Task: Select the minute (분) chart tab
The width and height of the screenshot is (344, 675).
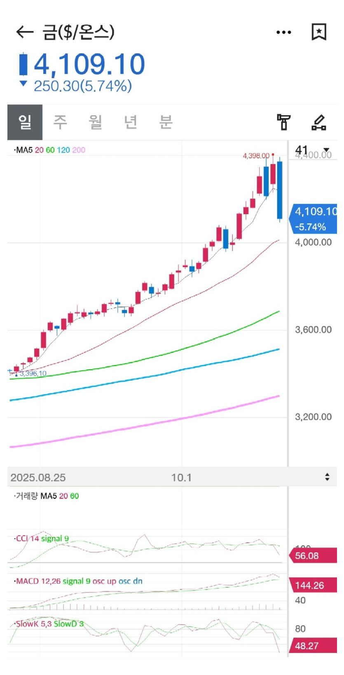Action: (x=166, y=122)
